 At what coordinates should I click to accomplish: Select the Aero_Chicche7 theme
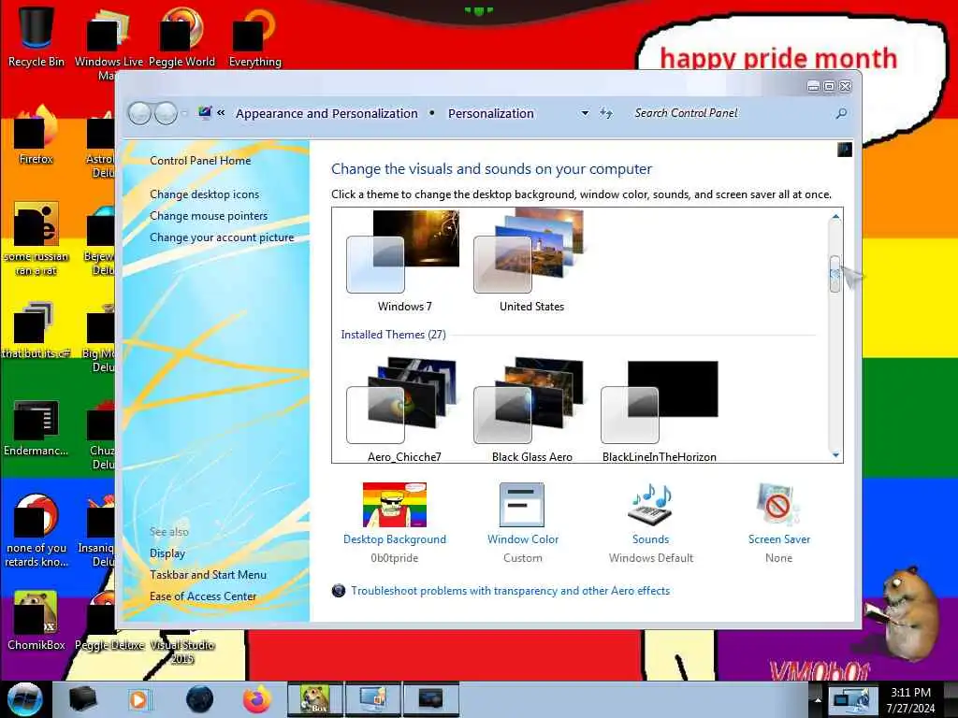tap(404, 410)
